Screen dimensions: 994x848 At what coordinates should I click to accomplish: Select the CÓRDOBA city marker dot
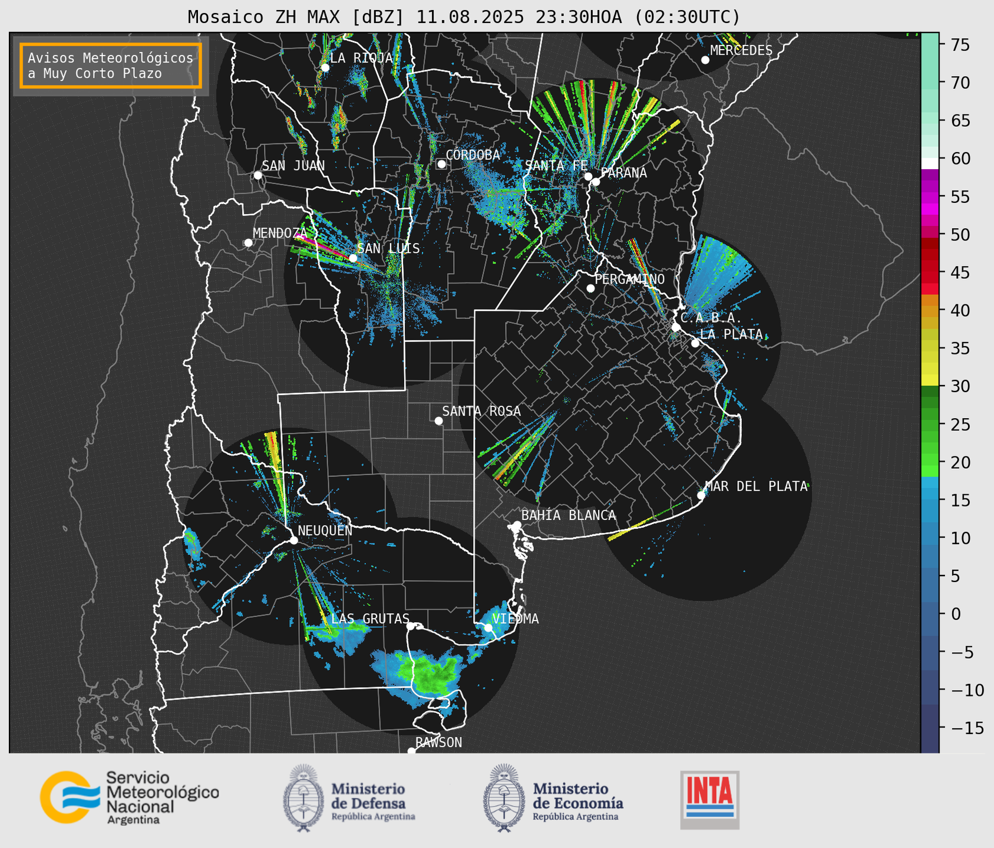pos(441,164)
